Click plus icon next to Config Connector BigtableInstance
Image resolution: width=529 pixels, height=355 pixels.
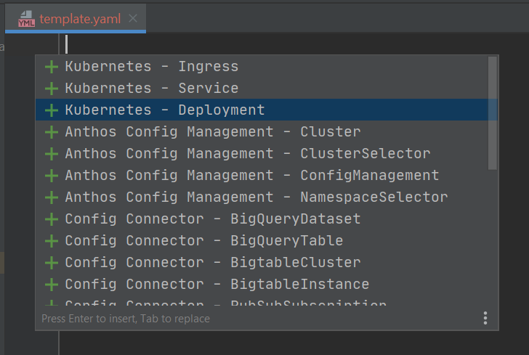click(x=52, y=285)
